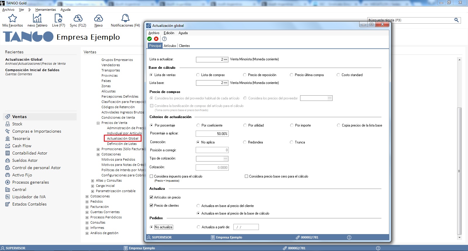Open Notificaciones (F4) bell icon
Image resolution: width=468 pixels, height=251 pixels.
(x=125, y=19)
